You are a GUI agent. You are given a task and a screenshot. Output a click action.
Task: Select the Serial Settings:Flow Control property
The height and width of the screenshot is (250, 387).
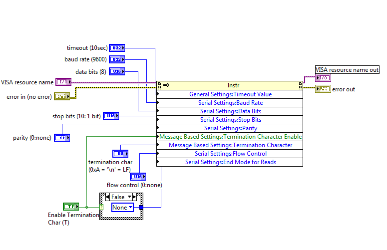[230, 154]
